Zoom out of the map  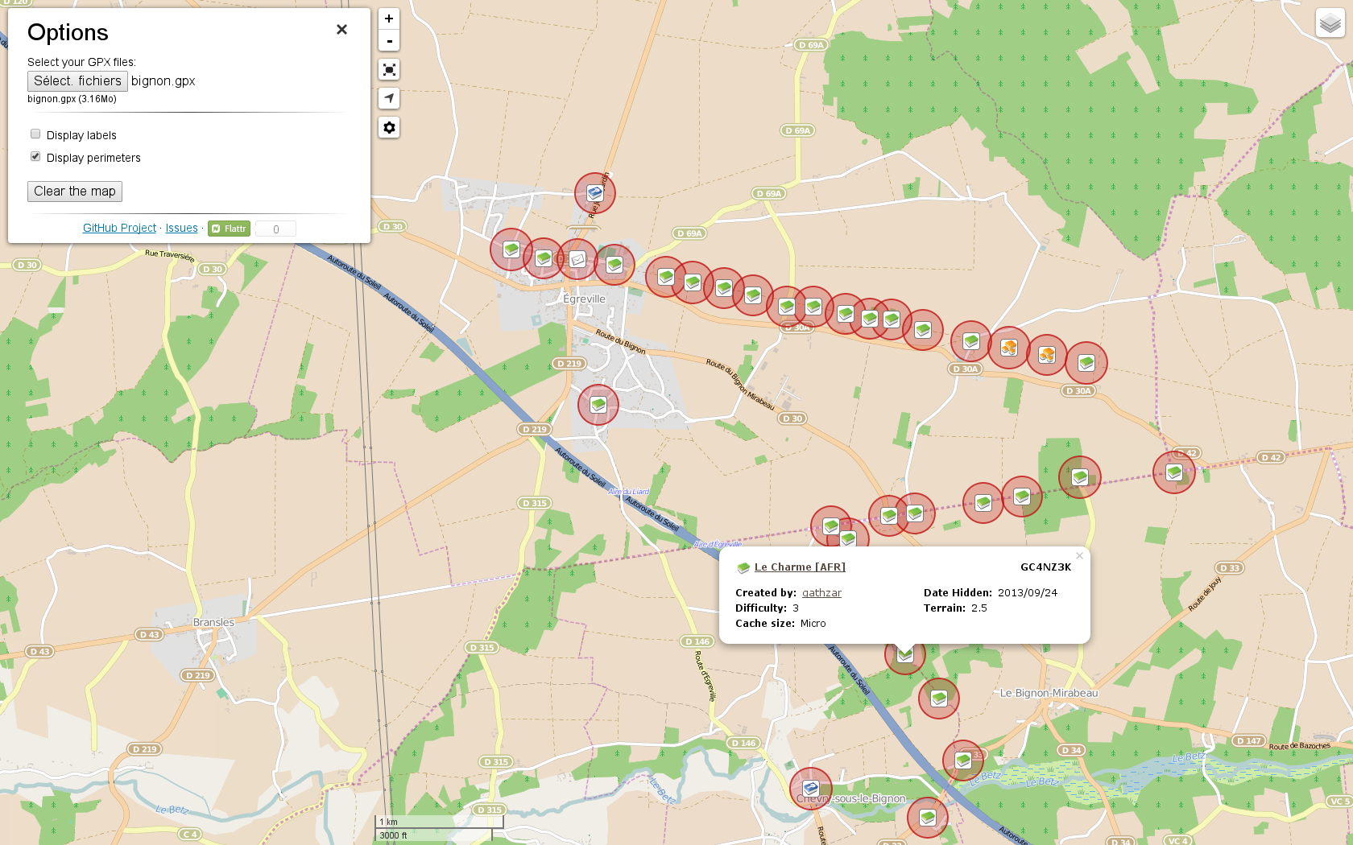click(x=389, y=40)
